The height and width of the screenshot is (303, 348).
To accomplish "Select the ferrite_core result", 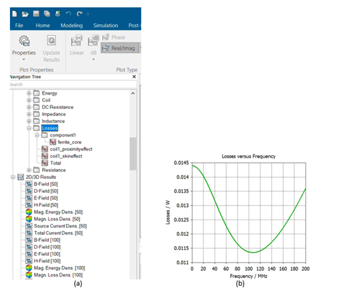I will tap(70, 142).
